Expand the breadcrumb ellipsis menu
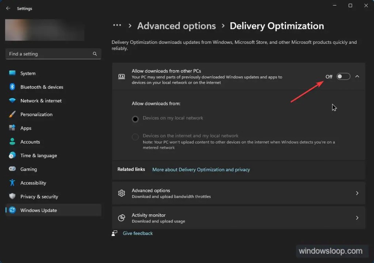 [x=117, y=25]
